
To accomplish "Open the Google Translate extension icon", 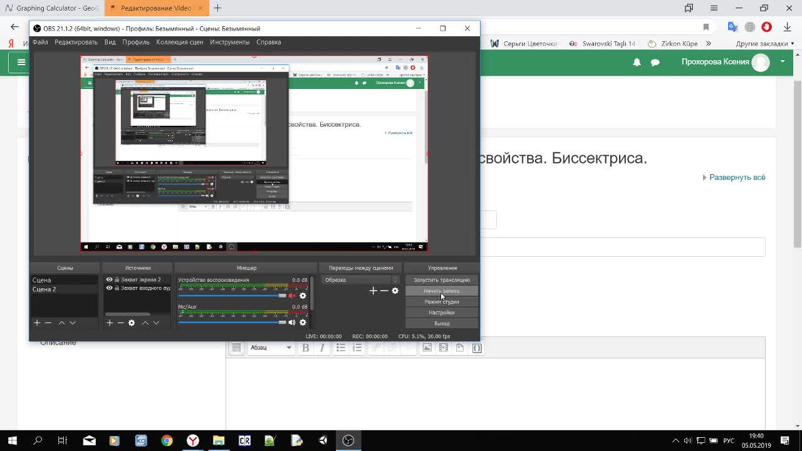I will pyautogui.click(x=732, y=27).
